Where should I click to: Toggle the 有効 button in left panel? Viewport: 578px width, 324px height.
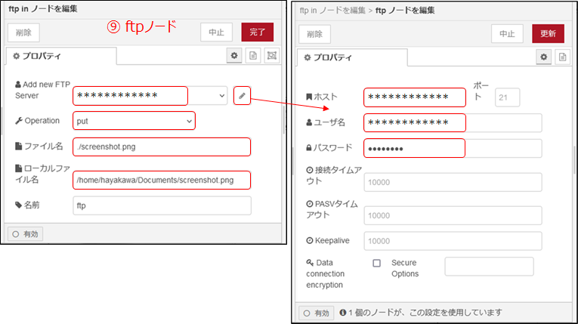25,234
